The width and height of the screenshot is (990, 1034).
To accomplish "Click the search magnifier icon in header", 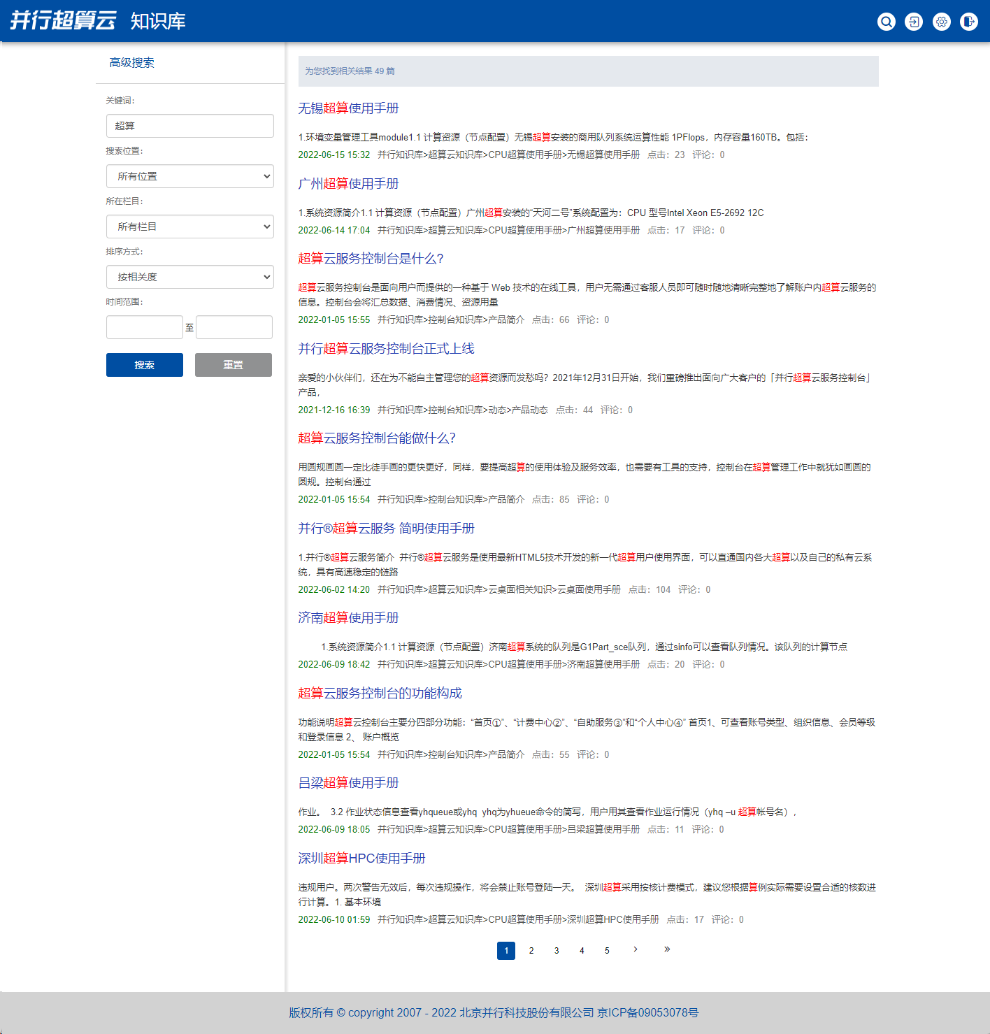I will click(887, 22).
